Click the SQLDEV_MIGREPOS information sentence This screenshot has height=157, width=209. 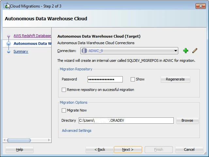click(x=126, y=61)
